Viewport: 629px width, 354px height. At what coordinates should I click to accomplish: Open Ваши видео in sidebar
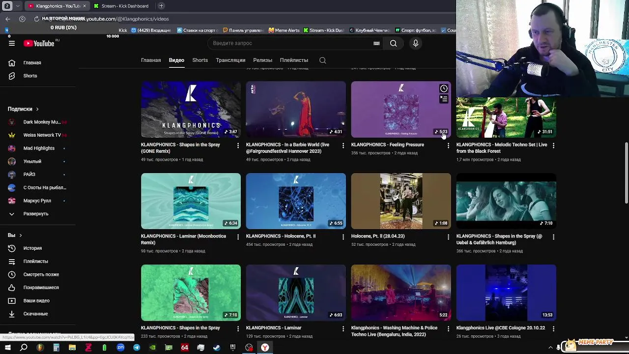tap(37, 300)
